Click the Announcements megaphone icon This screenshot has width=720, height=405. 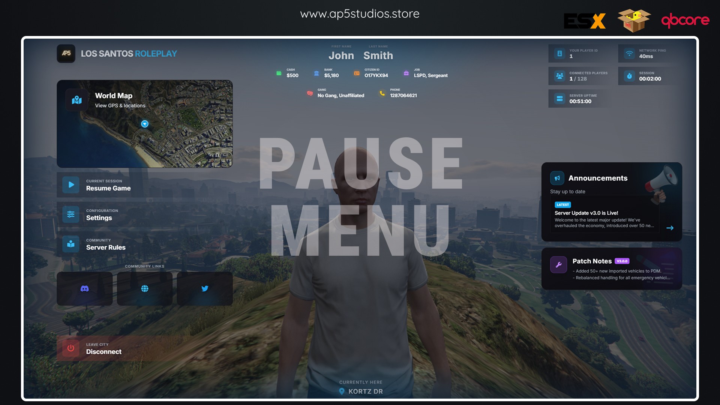[557, 178]
